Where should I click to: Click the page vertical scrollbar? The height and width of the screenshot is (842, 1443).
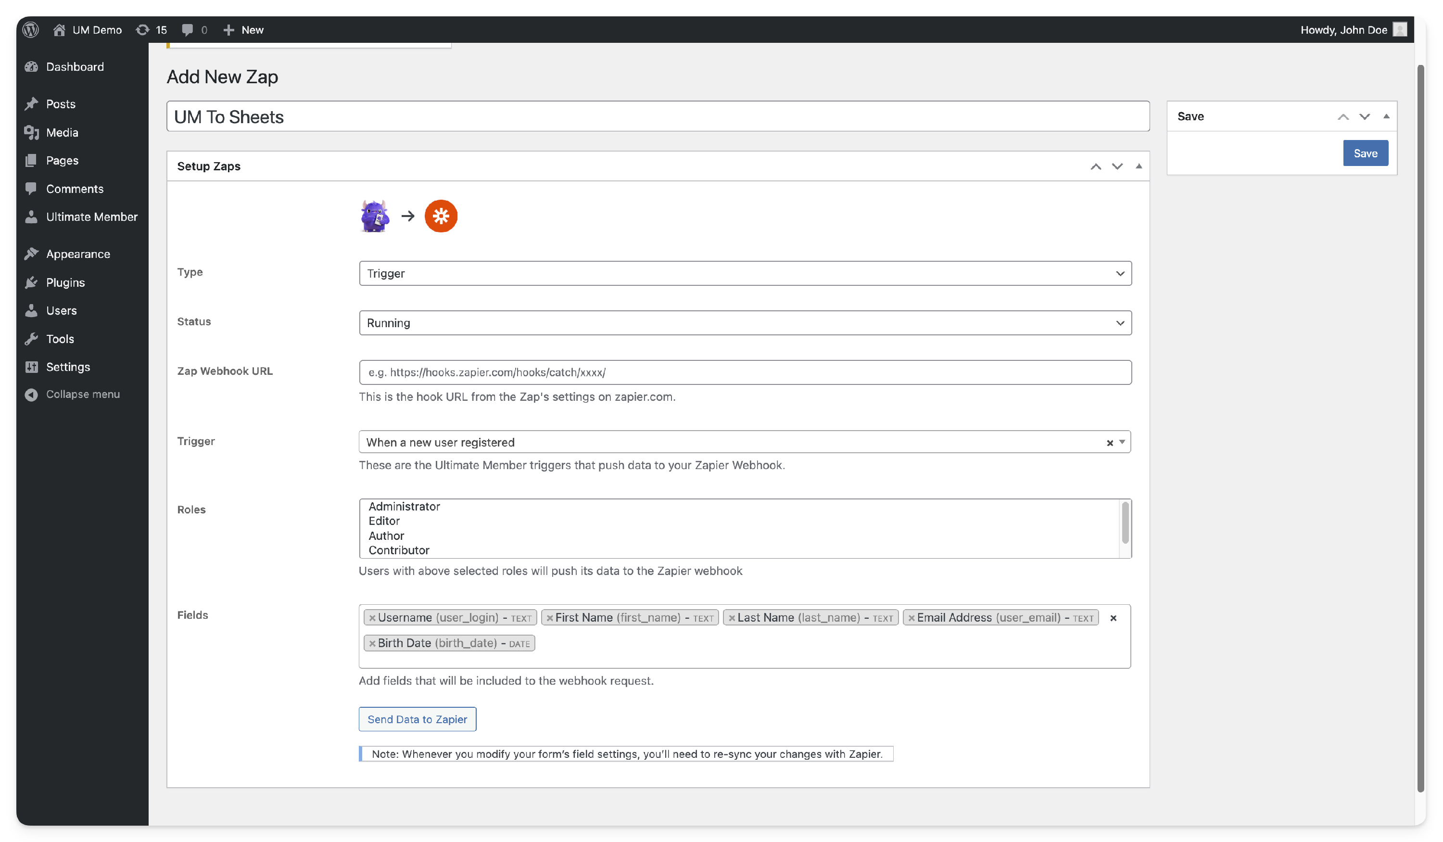point(1420,428)
